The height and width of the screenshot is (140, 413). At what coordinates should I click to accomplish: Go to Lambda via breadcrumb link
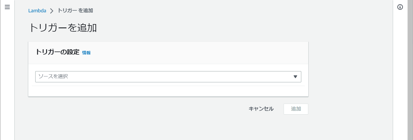point(37,11)
